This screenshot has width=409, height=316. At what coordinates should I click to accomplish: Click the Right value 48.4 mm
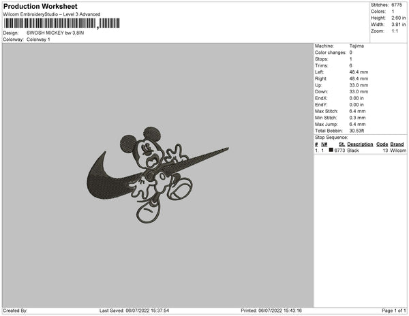(x=359, y=78)
